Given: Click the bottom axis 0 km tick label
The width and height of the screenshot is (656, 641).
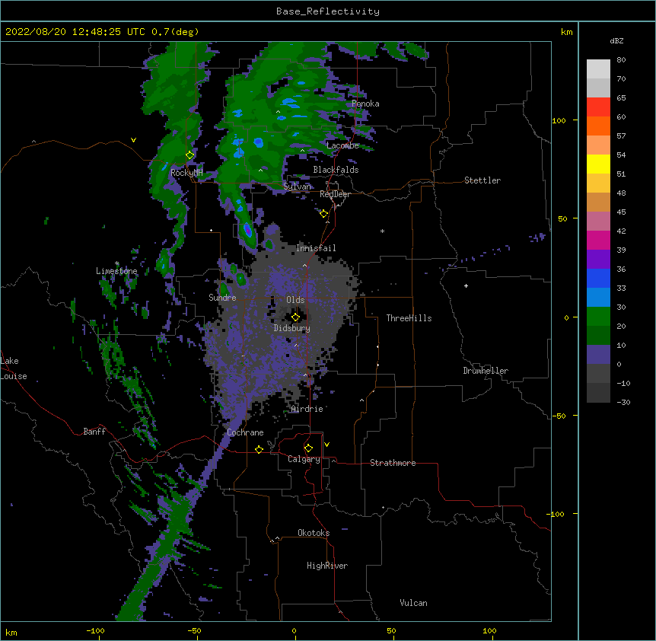Looking at the screenshot, I should [294, 630].
